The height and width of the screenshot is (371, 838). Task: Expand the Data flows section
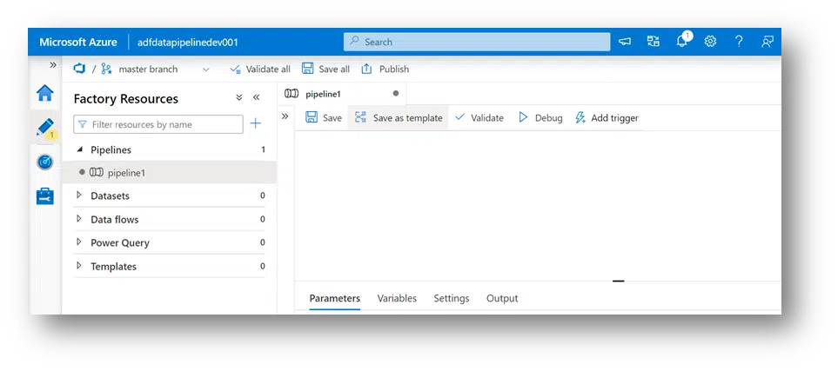point(79,219)
